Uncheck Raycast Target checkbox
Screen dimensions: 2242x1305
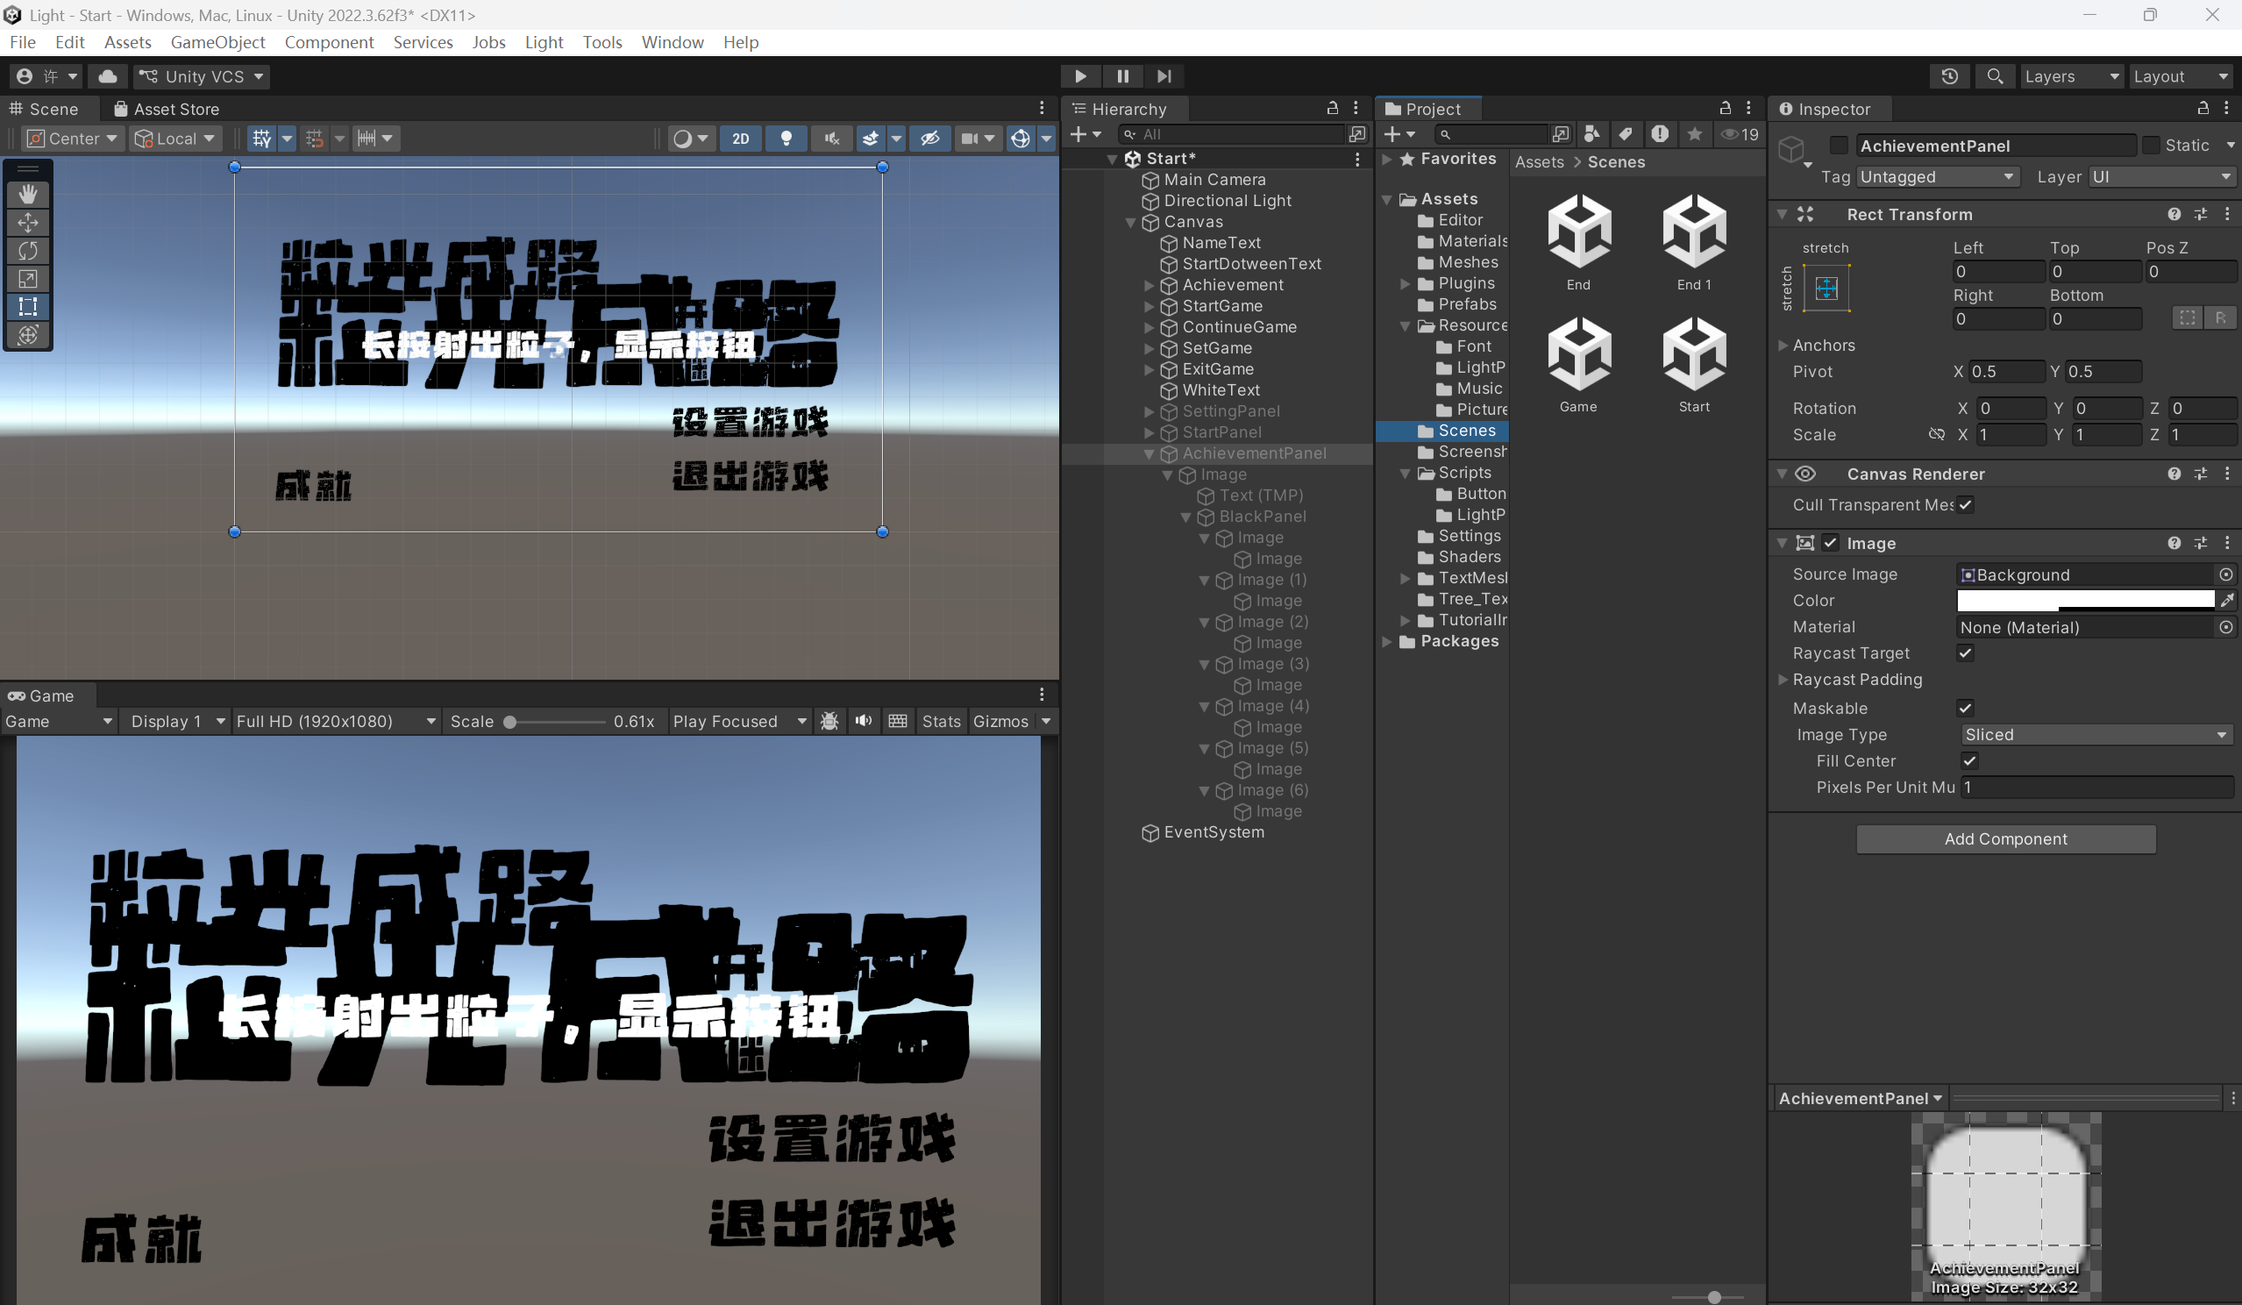tap(1966, 653)
